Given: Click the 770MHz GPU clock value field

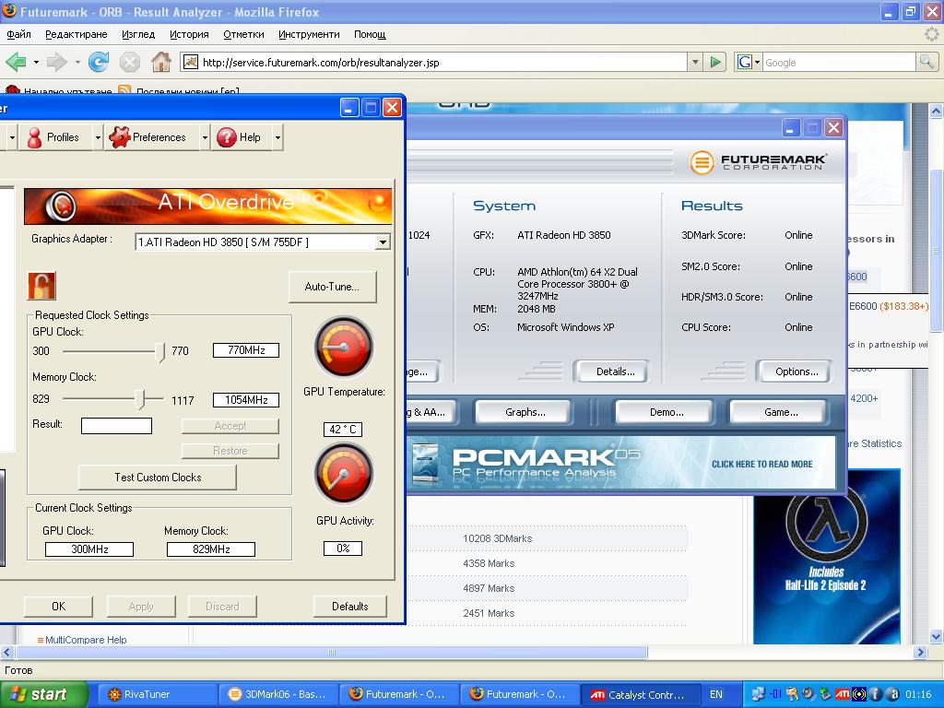Looking at the screenshot, I should pos(246,349).
